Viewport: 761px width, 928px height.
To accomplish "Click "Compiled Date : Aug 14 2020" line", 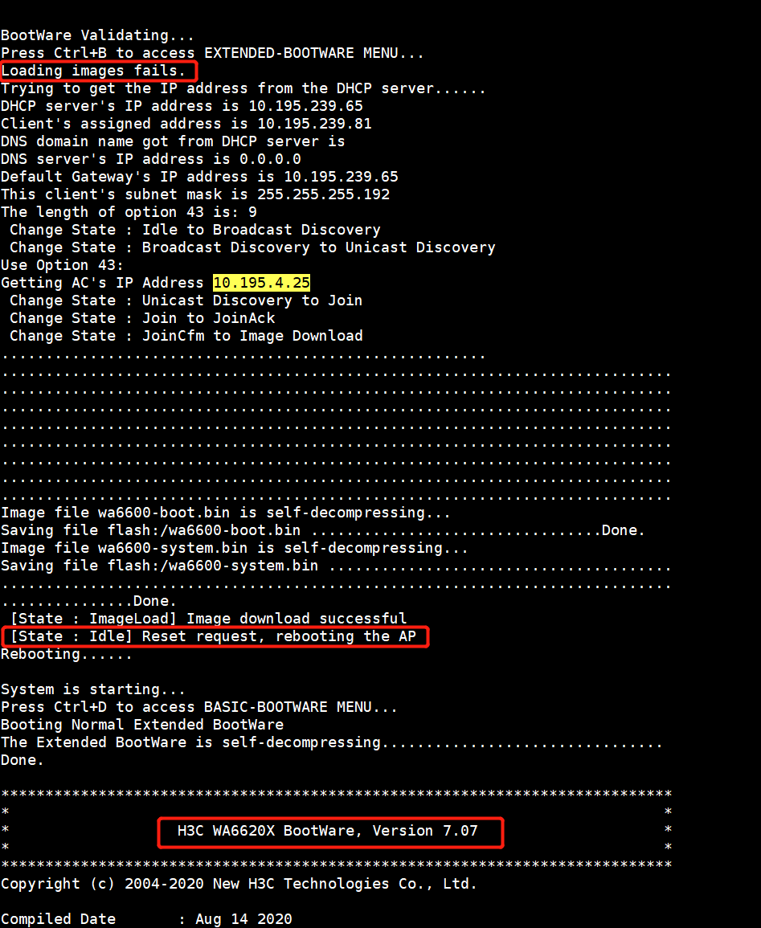I will pyautogui.click(x=146, y=920).
